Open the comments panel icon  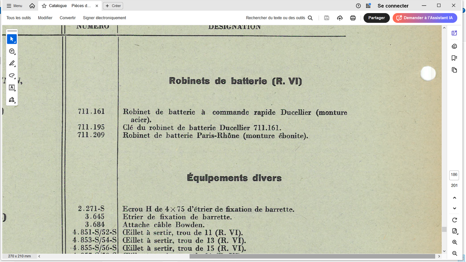[x=454, y=46]
